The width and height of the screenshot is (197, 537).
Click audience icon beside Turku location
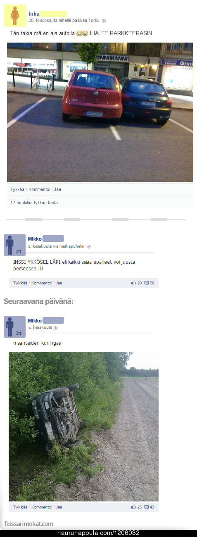coord(104,20)
